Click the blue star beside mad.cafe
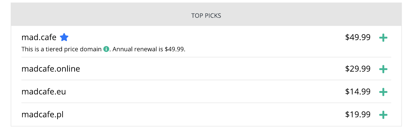 (64, 37)
